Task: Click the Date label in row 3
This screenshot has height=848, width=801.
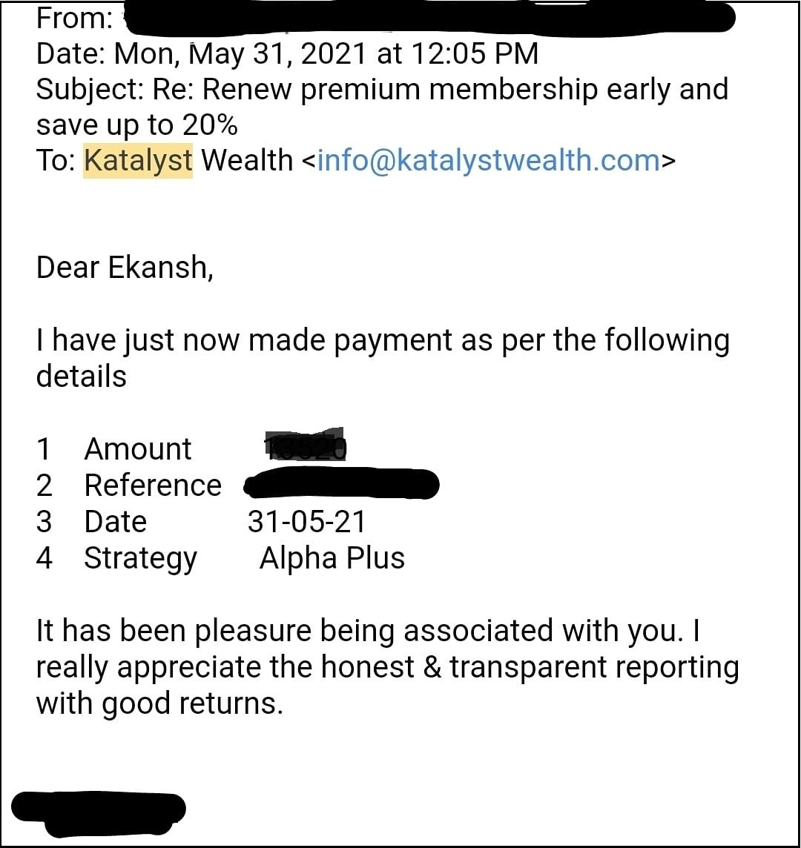Action: pyautogui.click(x=115, y=522)
